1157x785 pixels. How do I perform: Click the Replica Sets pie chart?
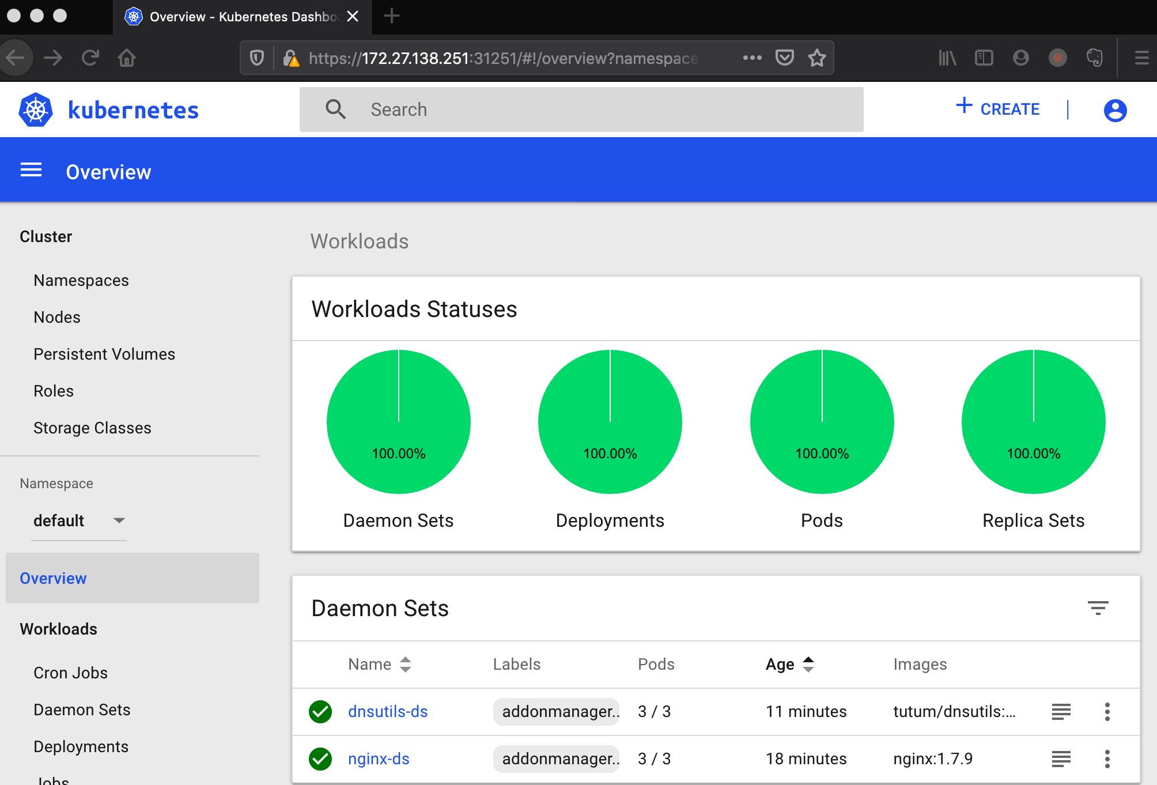(x=1034, y=422)
